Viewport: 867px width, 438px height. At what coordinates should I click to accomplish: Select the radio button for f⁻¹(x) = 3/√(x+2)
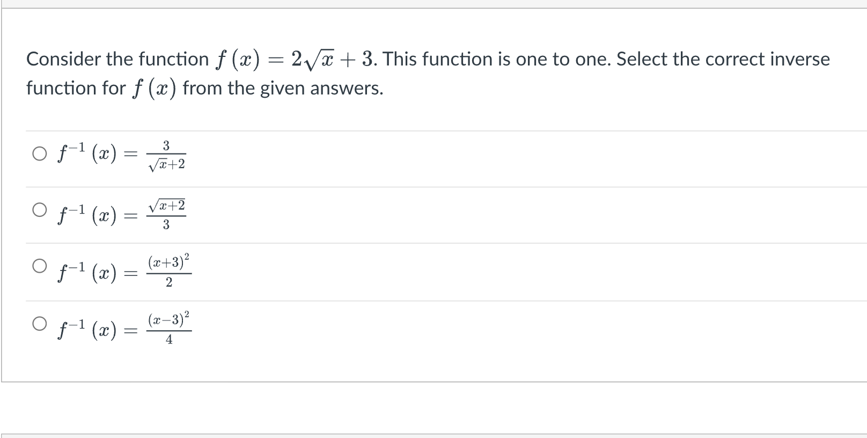[x=39, y=154]
